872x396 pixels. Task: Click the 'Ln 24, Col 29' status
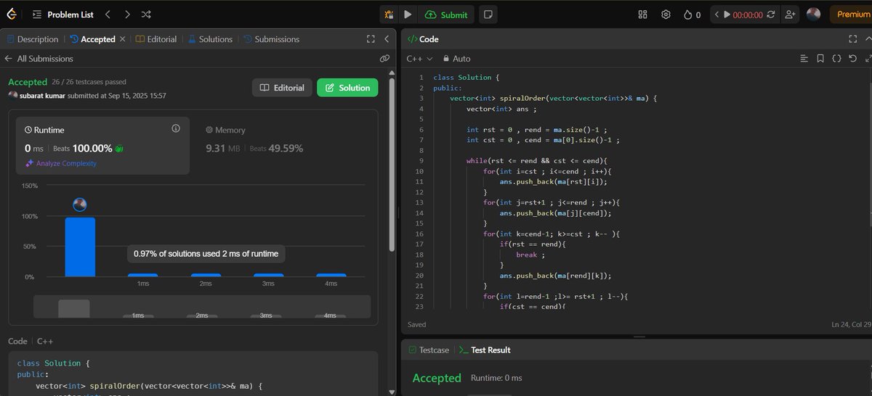click(x=849, y=324)
